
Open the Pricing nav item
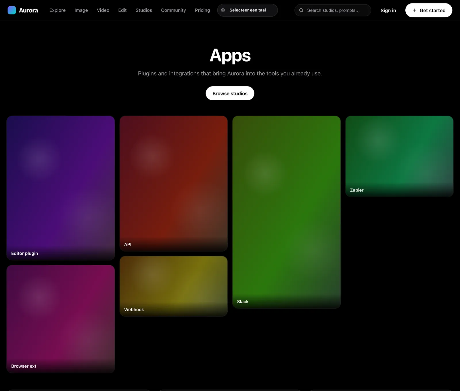pyautogui.click(x=202, y=10)
